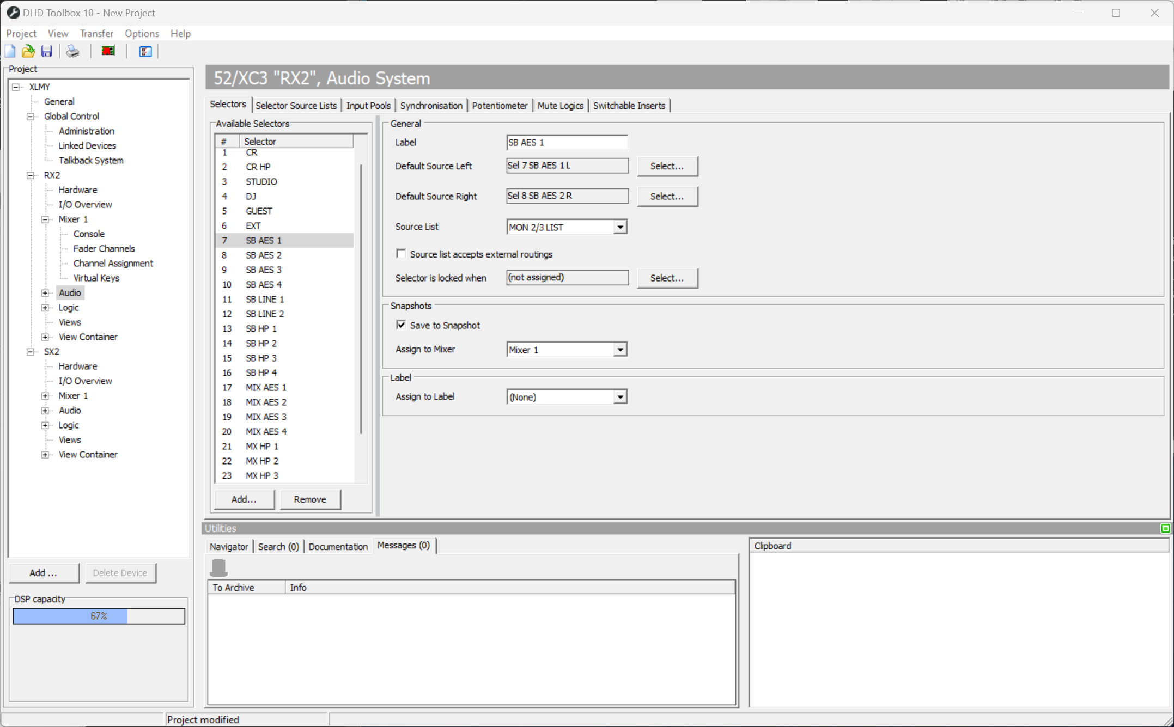The image size is (1174, 727).
Task: Collapse the Global Control tree branch
Action: (30, 116)
